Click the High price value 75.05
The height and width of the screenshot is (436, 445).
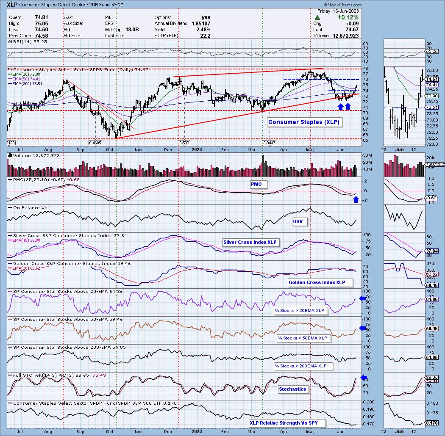[42, 24]
